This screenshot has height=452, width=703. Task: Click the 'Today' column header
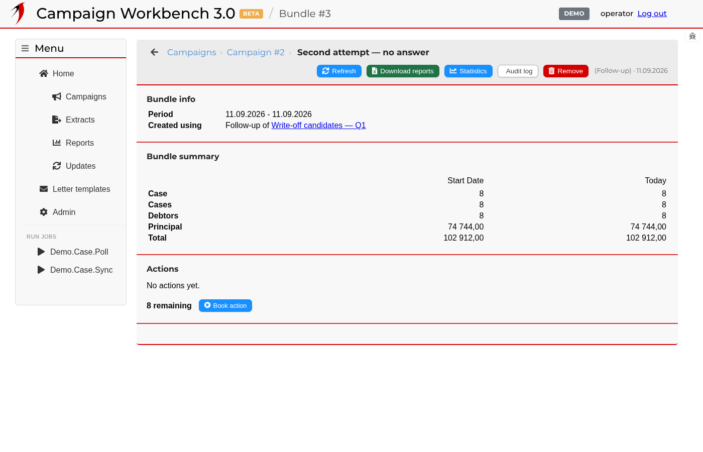pos(655,180)
